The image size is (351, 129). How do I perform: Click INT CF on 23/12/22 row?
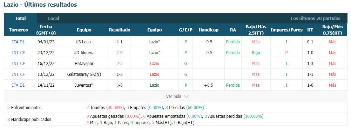pyautogui.click(x=18, y=53)
